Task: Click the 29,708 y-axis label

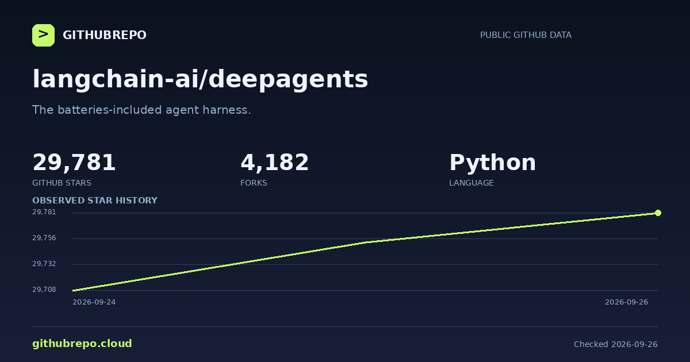Action: pyautogui.click(x=44, y=290)
